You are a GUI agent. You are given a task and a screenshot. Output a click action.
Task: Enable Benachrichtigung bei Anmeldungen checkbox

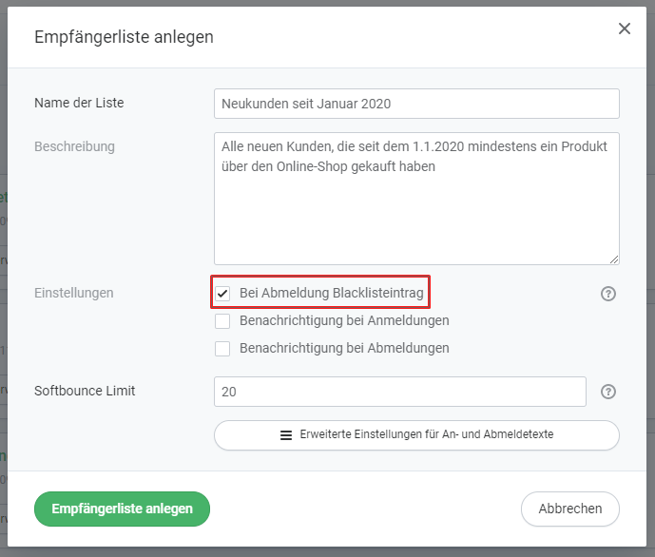click(223, 321)
